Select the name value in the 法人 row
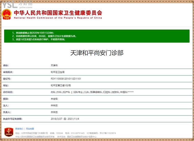194x141 pixels. tap(54, 106)
